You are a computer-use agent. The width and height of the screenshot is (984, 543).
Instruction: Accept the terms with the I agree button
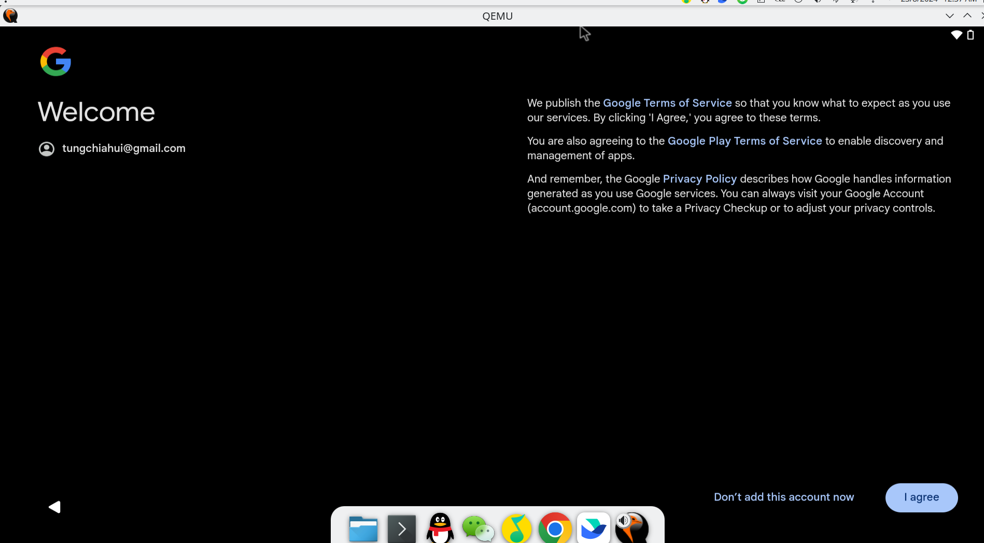click(x=921, y=497)
